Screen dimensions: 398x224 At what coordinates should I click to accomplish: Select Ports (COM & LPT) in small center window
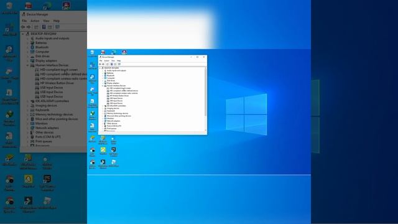[x=114, y=126]
